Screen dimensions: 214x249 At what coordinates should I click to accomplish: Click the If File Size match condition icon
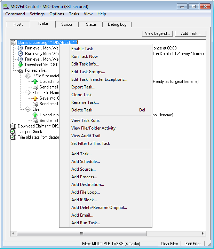28,76
